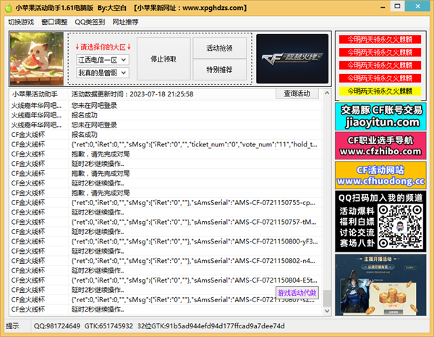Expand the 江西电信一区 server dropdown
This screenshot has height=337, width=434.
[x=124, y=59]
